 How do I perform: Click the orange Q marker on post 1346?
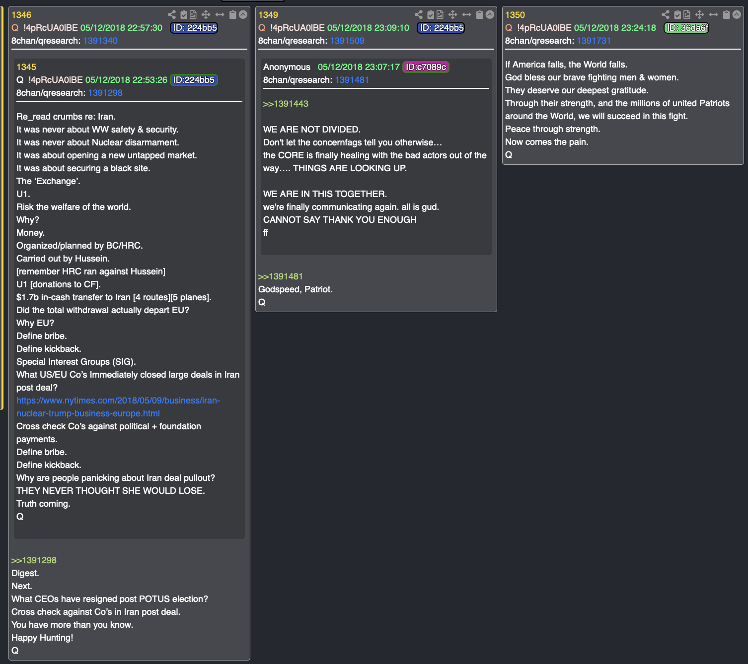click(x=15, y=28)
